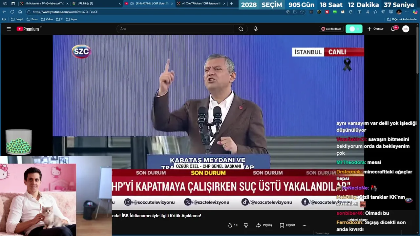The image size is (420, 236).
Task: Dislike the video with thumbs down
Action: pos(246,225)
